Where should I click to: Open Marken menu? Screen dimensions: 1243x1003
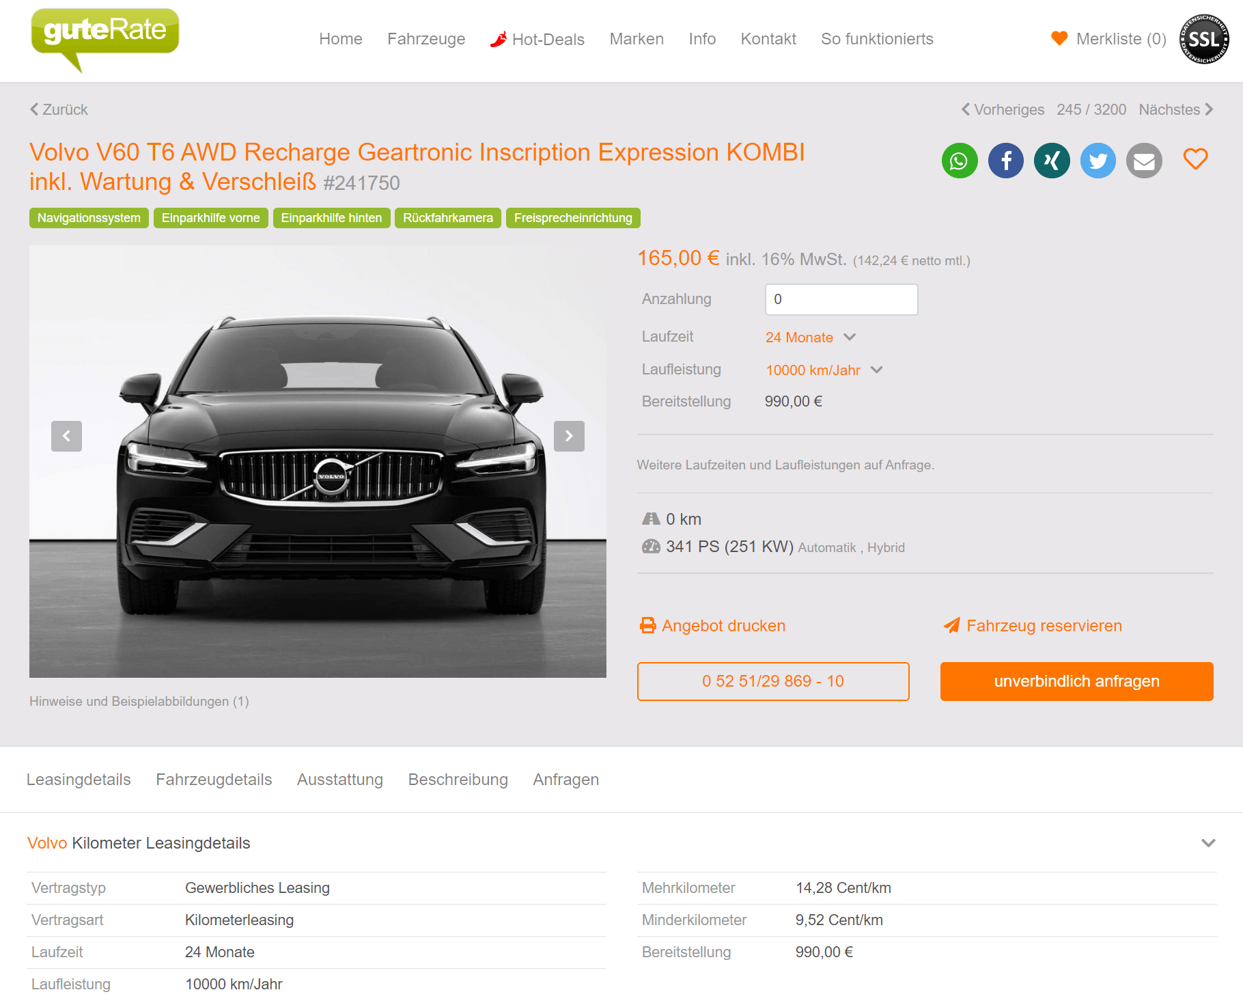click(637, 39)
